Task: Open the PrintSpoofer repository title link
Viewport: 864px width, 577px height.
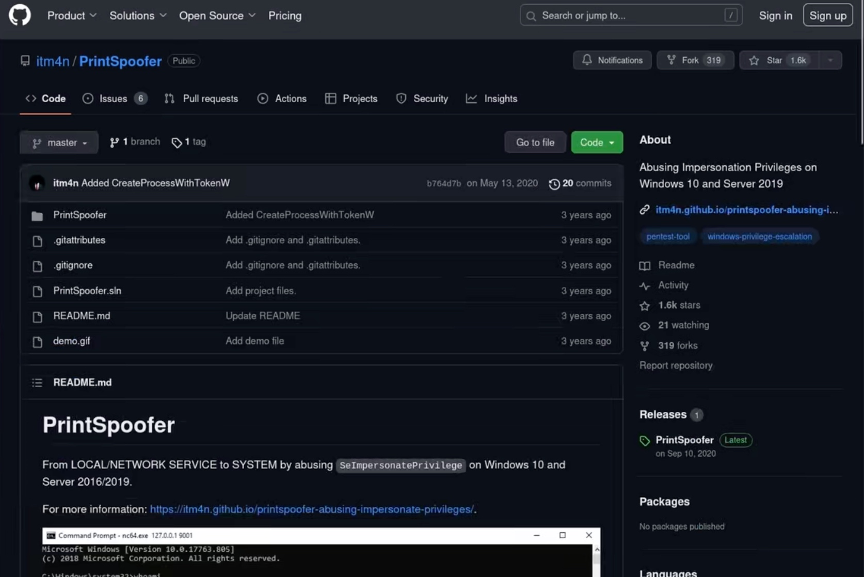Action: [120, 61]
